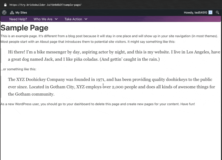222x160 pixels.
Task: Click the My Sites text link
Action: (x=21, y=12)
